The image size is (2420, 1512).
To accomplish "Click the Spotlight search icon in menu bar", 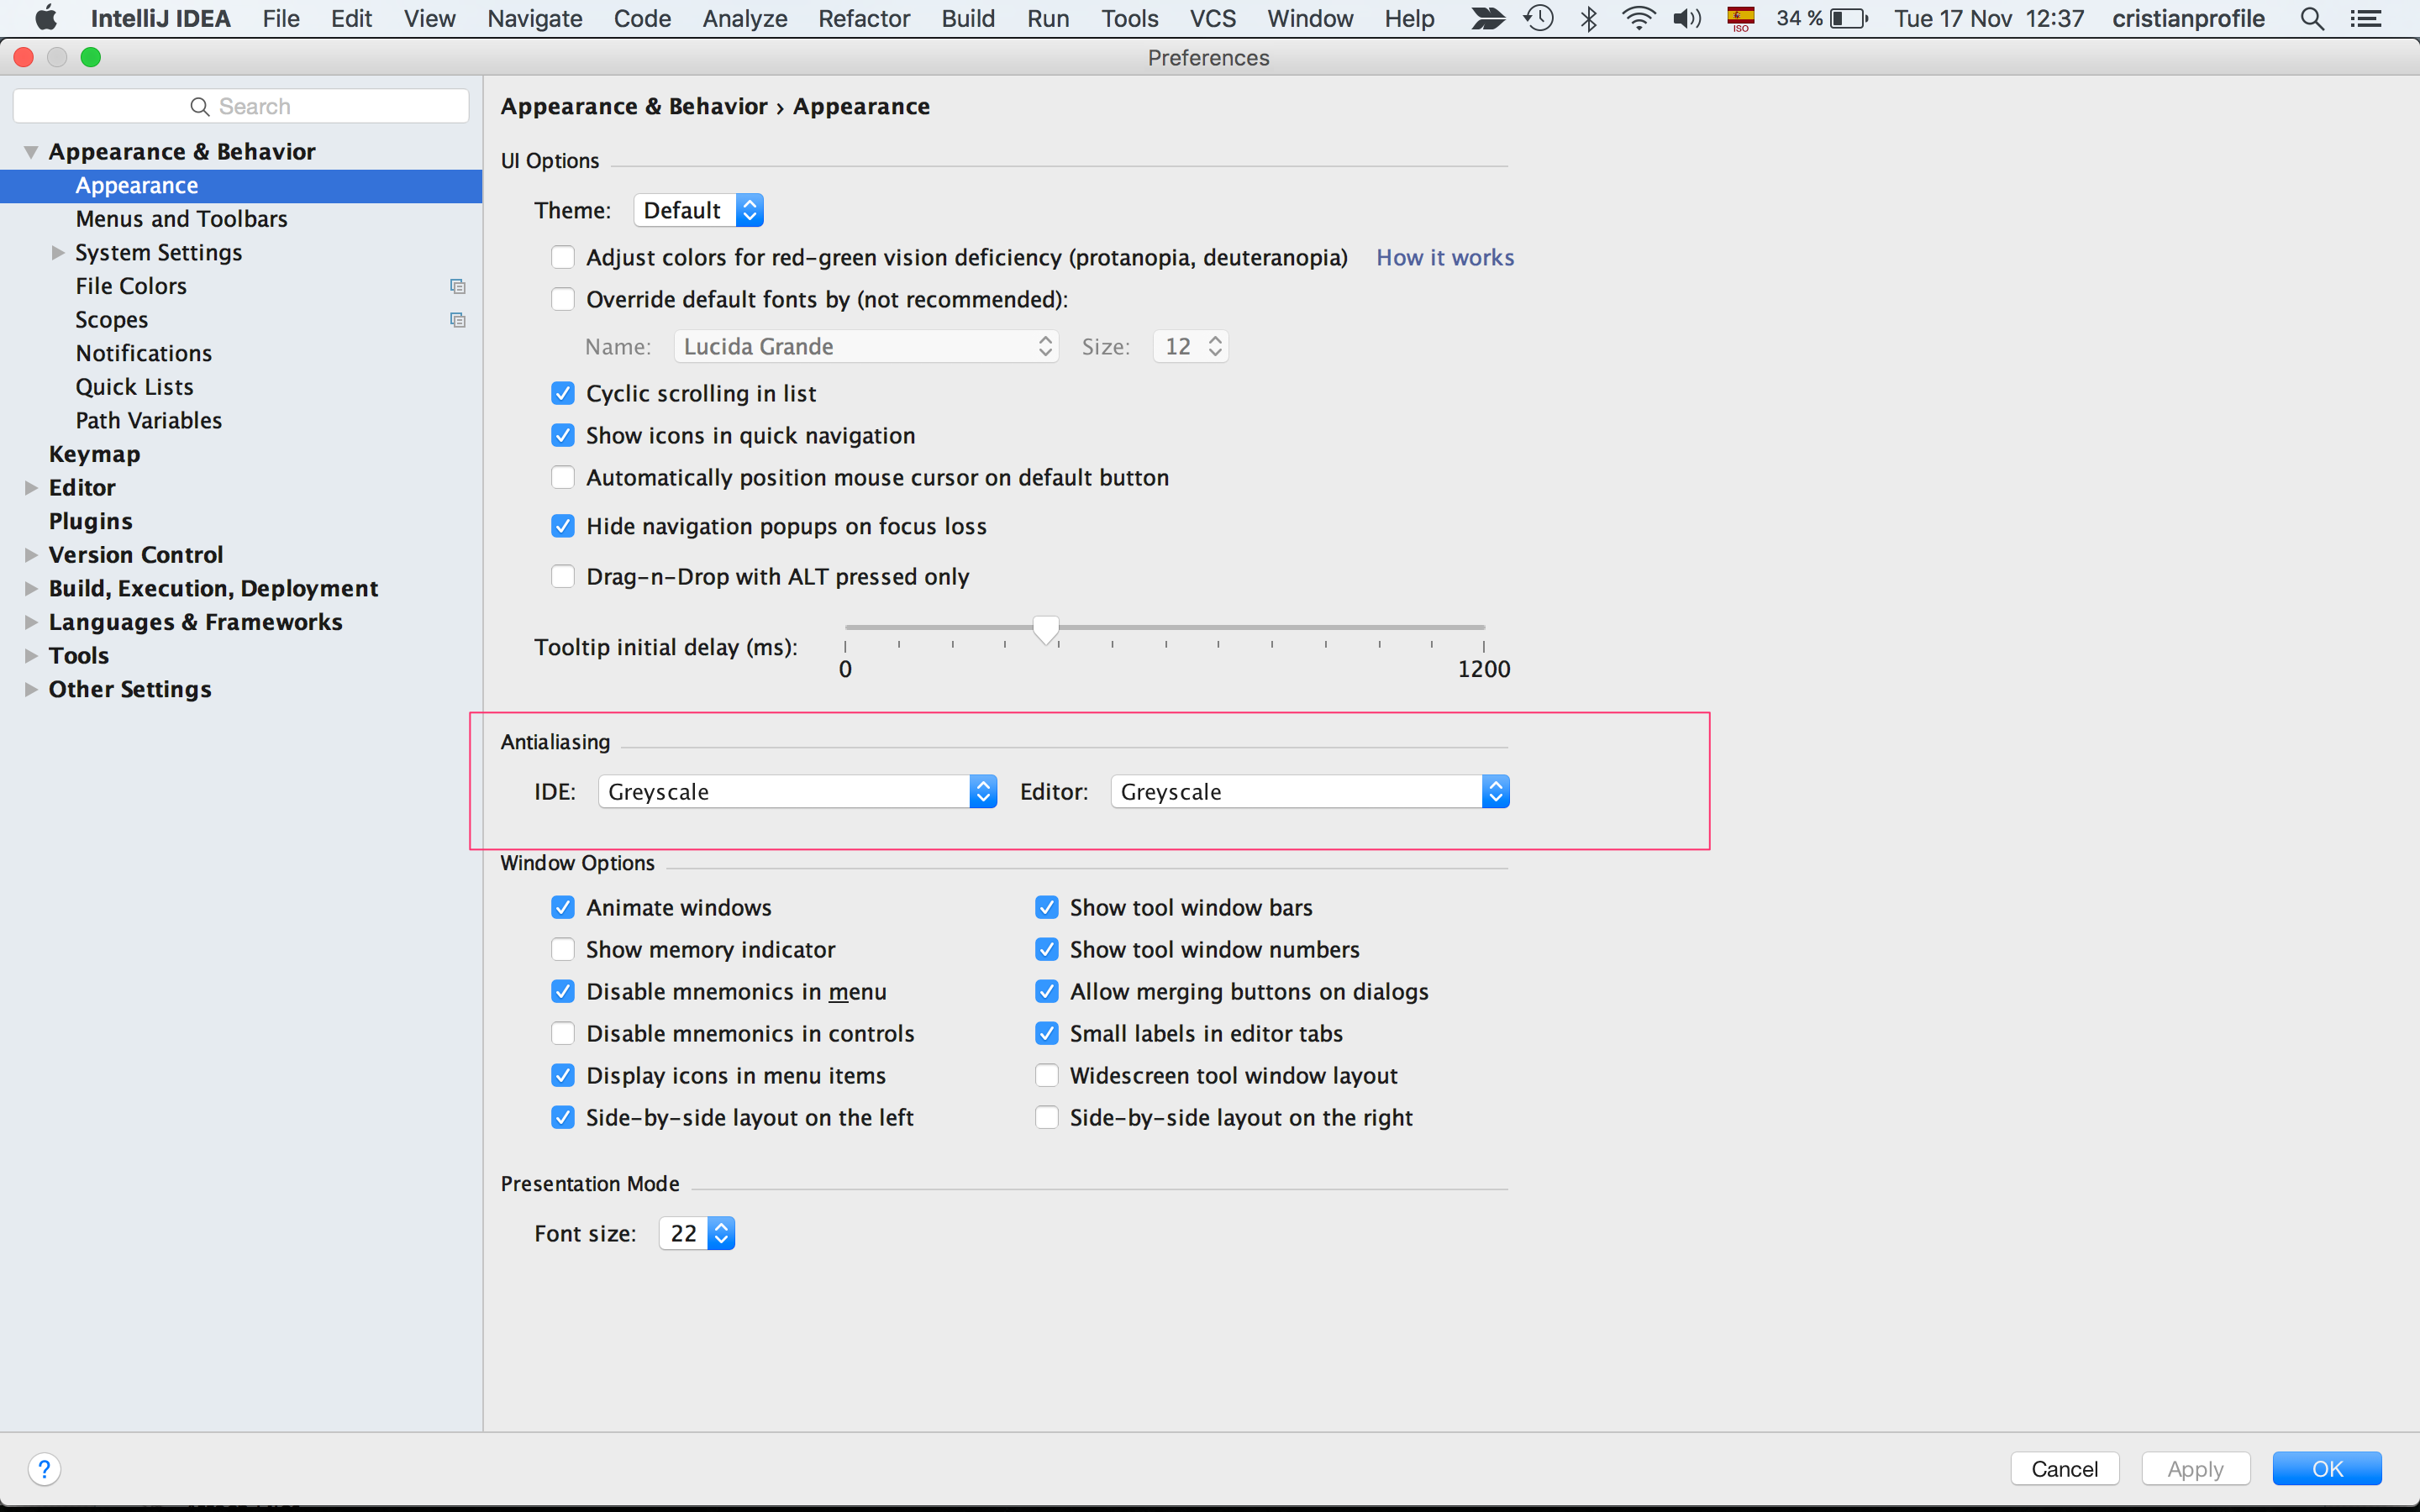I will coord(2313,18).
